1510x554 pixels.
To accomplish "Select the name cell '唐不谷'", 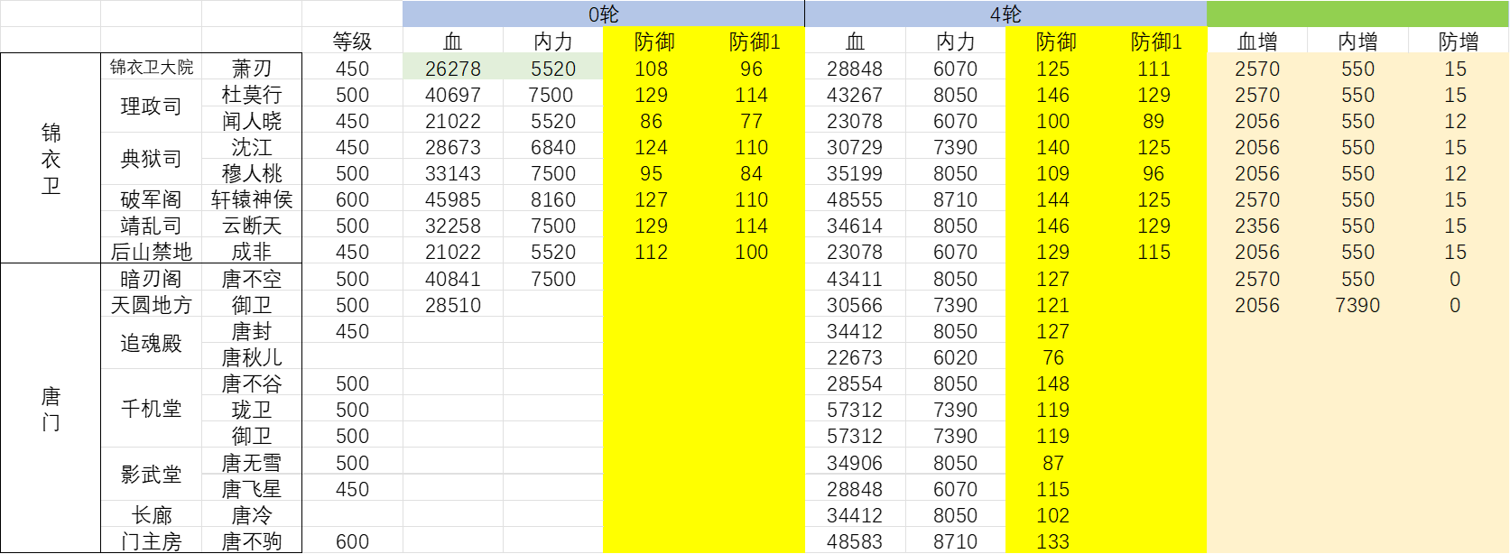I will pyautogui.click(x=252, y=383).
